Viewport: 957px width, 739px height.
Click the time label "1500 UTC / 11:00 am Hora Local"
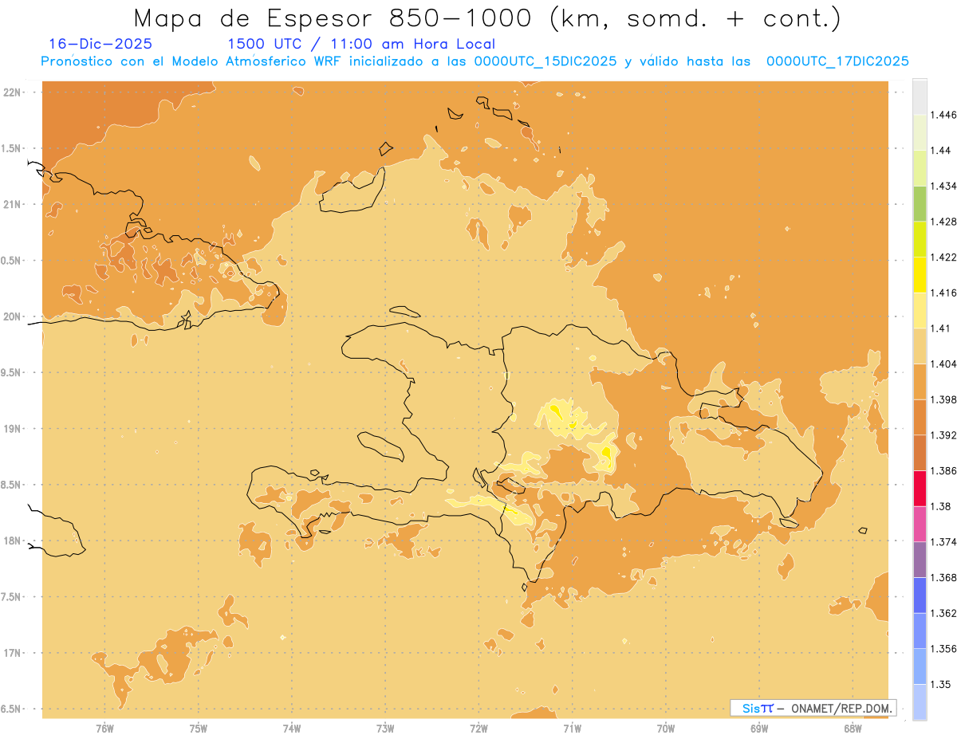[361, 44]
